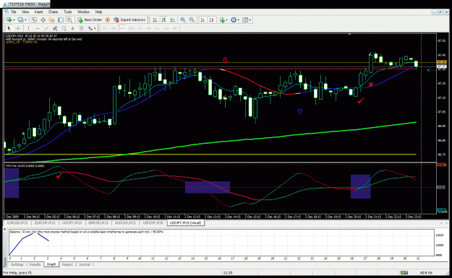Select the Arrows drawing tool
452x278 pixels.
[90, 28]
